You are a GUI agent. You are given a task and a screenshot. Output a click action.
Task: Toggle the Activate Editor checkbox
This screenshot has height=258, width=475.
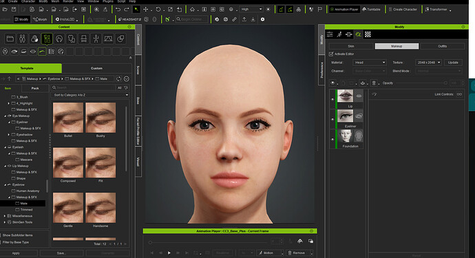tap(331, 54)
